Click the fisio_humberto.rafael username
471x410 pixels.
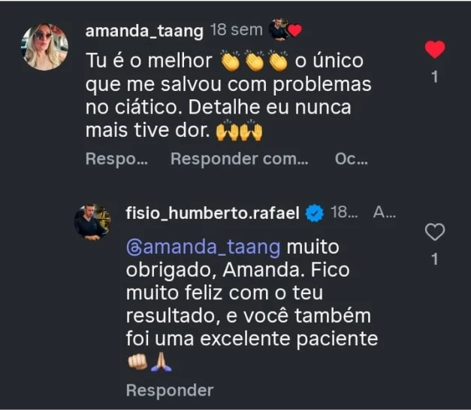213,214
